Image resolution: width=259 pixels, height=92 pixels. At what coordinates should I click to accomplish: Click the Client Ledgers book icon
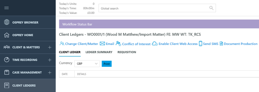[x=7, y=85]
